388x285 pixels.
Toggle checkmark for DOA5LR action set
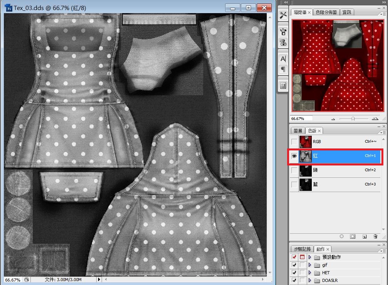coord(294,280)
